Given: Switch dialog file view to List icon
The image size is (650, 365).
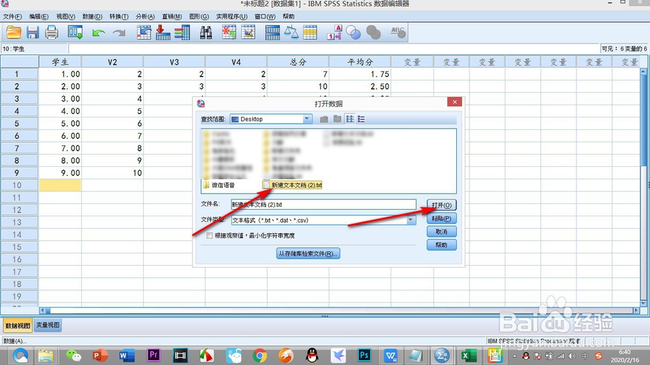Looking at the screenshot, I should 350,120.
